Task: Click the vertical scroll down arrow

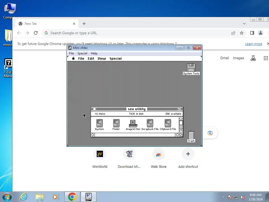Action: click(x=181, y=131)
